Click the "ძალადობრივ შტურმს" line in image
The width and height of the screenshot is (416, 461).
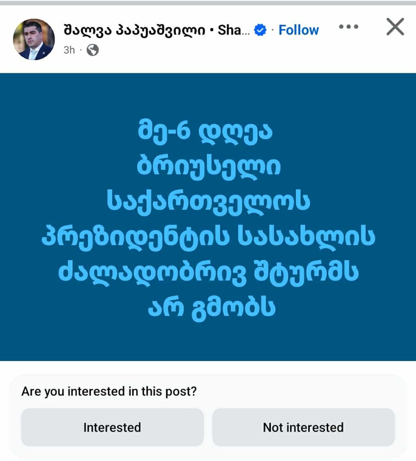208,272
